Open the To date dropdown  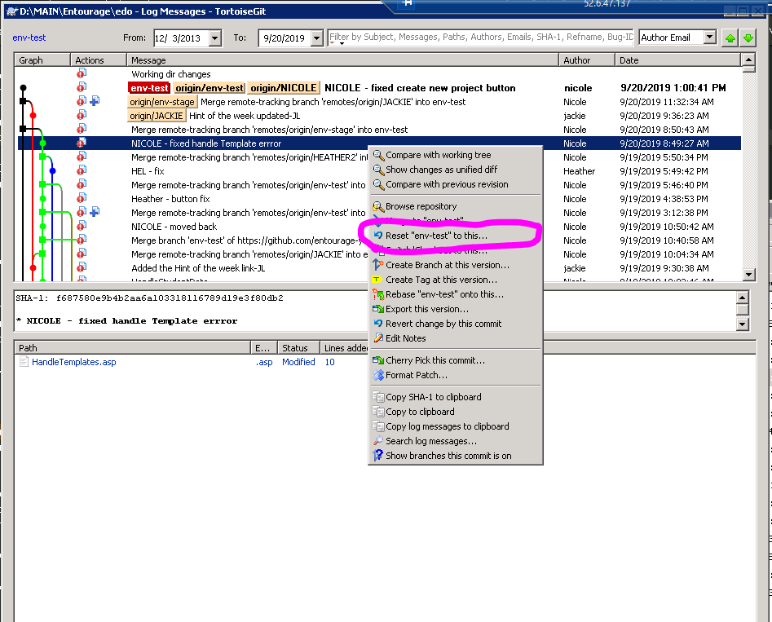pyautogui.click(x=317, y=38)
